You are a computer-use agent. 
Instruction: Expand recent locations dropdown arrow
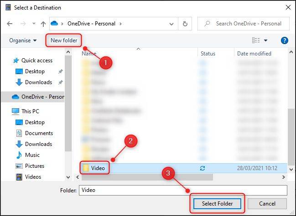(x=34, y=24)
